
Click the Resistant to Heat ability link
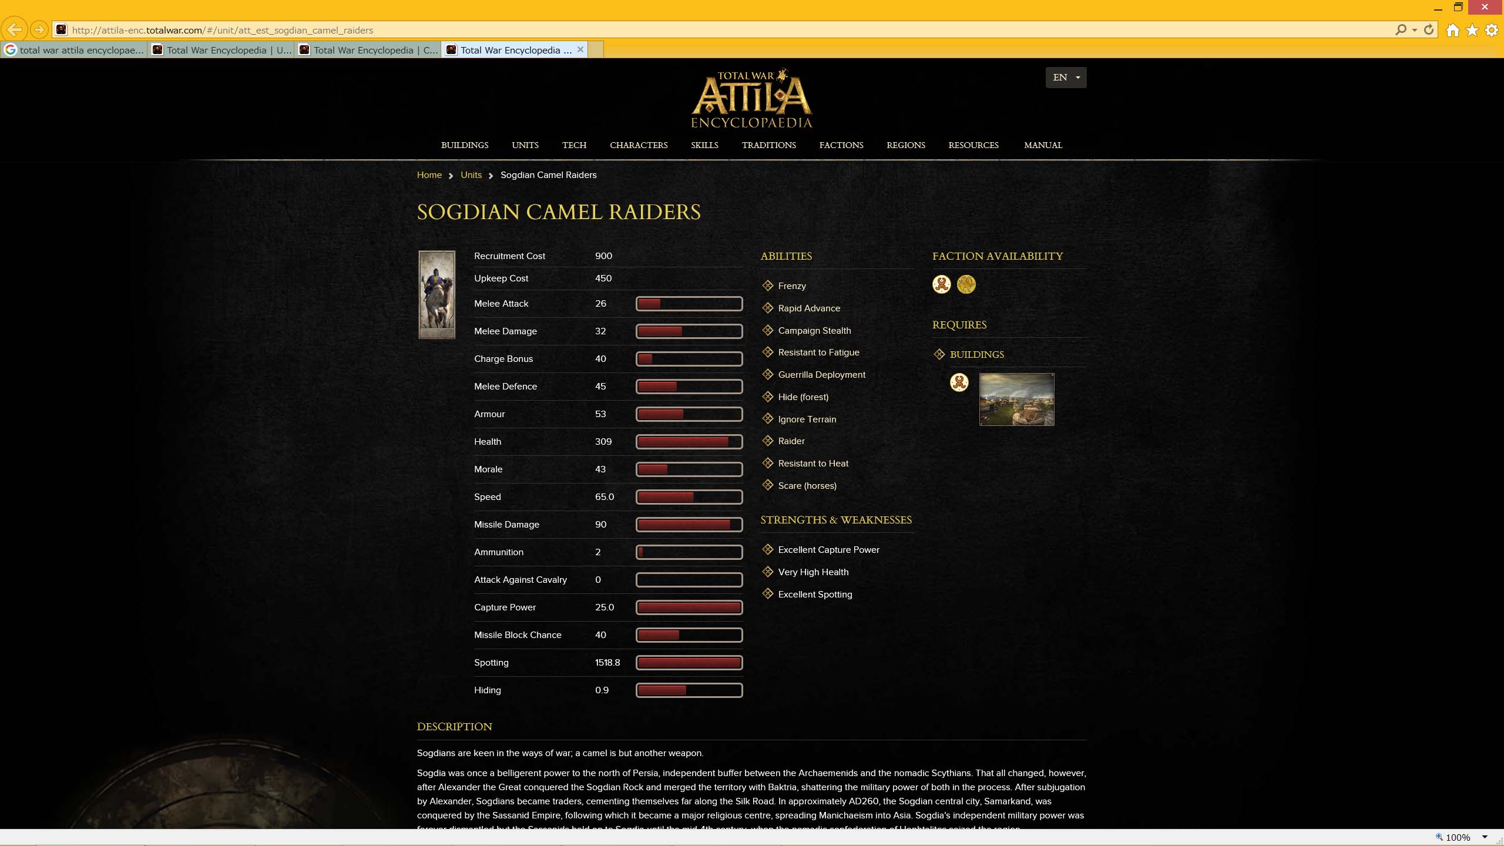813,463
